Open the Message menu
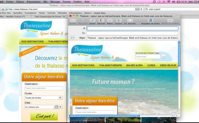The image size is (199, 123). pyautogui.click(x=55, y=2)
